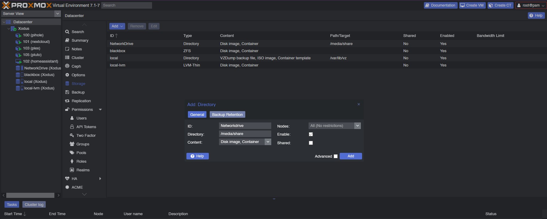Click the Roles person icon
This screenshot has height=219, width=547.
click(72, 161)
